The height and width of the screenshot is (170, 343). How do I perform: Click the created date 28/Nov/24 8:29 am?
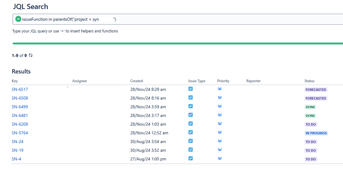(148, 89)
